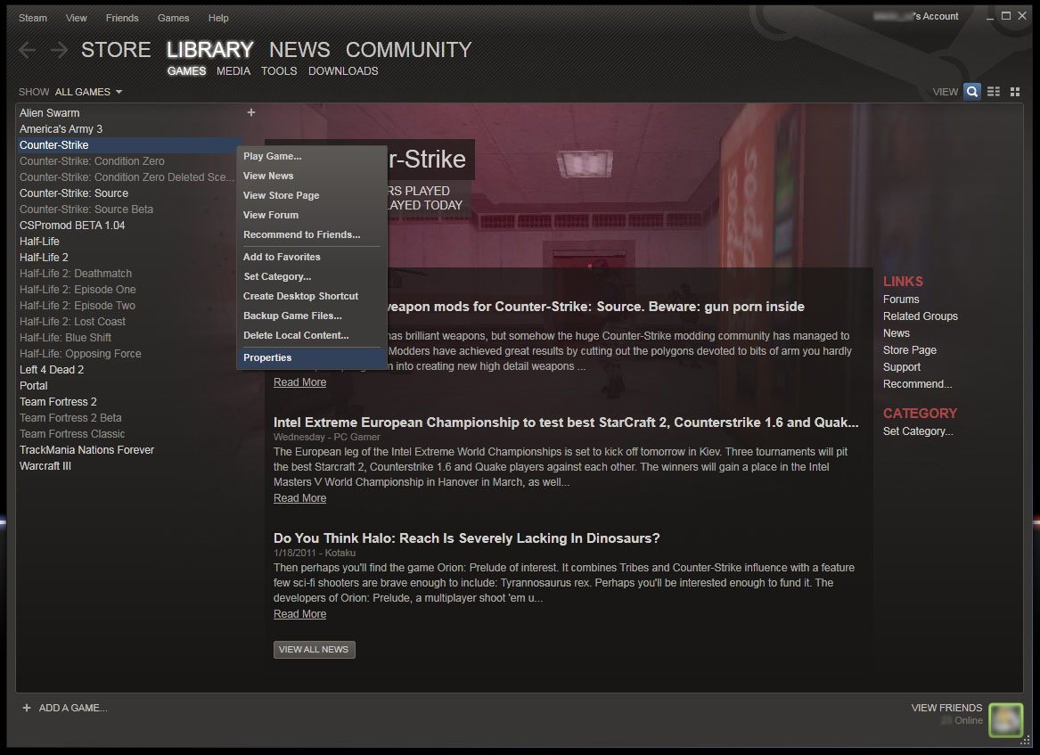Select Team Fortress 2 Beta
Viewport: 1040px width, 755px height.
click(x=70, y=418)
